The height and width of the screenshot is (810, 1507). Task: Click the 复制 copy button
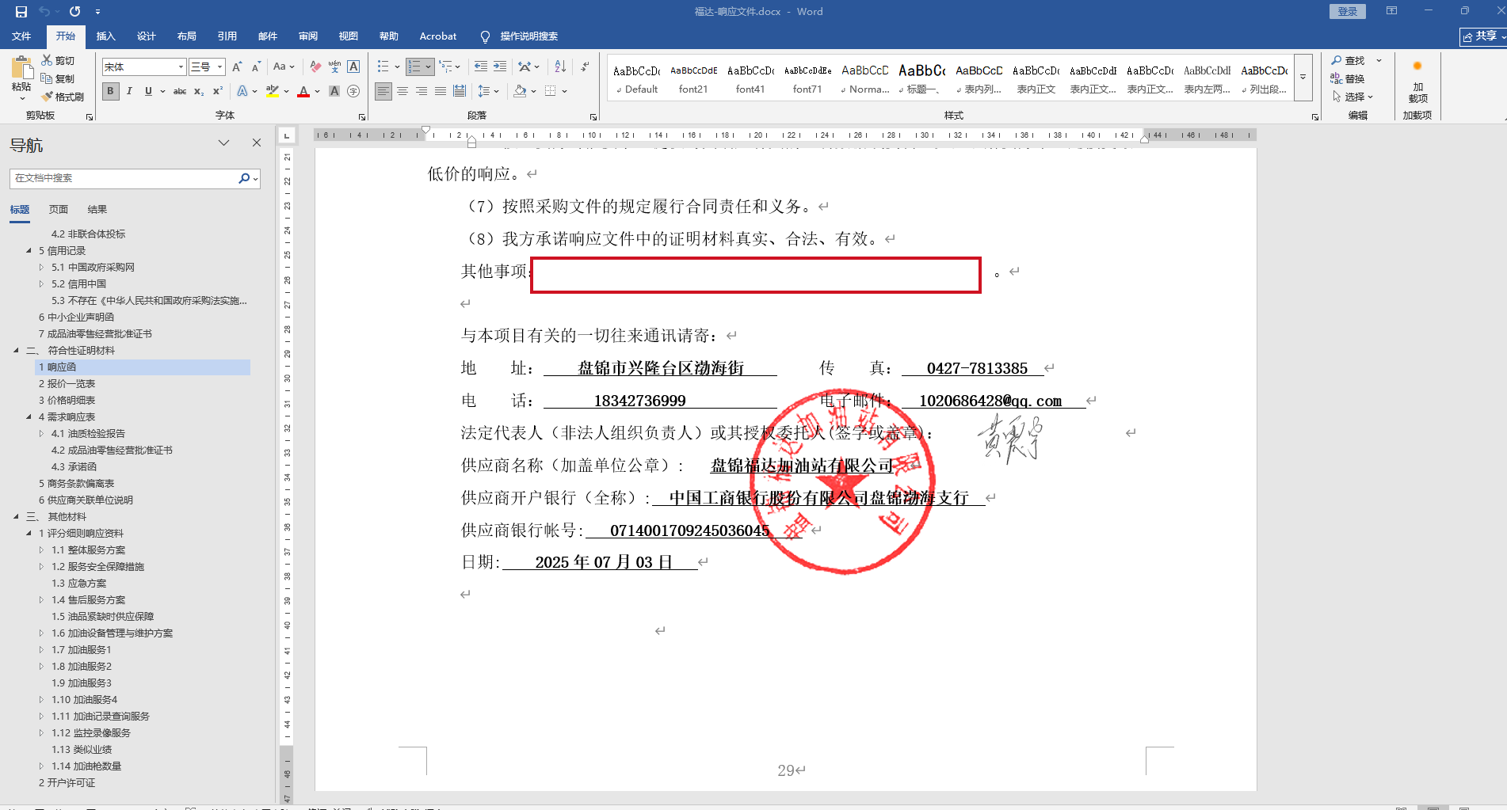pos(58,78)
